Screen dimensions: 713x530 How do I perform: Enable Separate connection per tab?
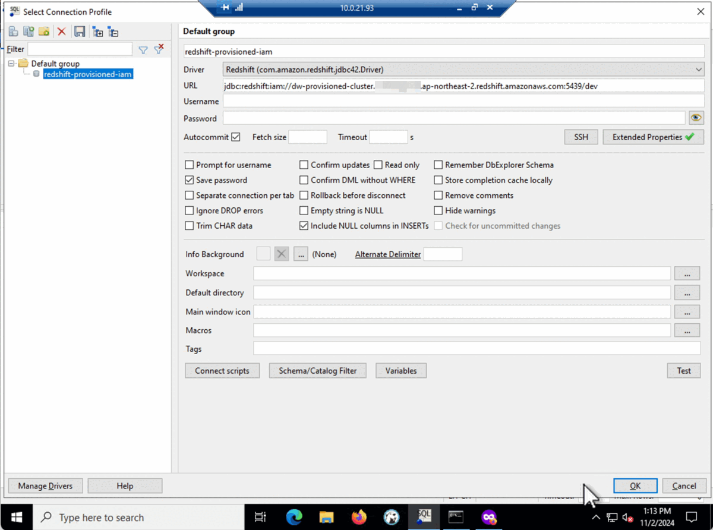pyautogui.click(x=190, y=195)
